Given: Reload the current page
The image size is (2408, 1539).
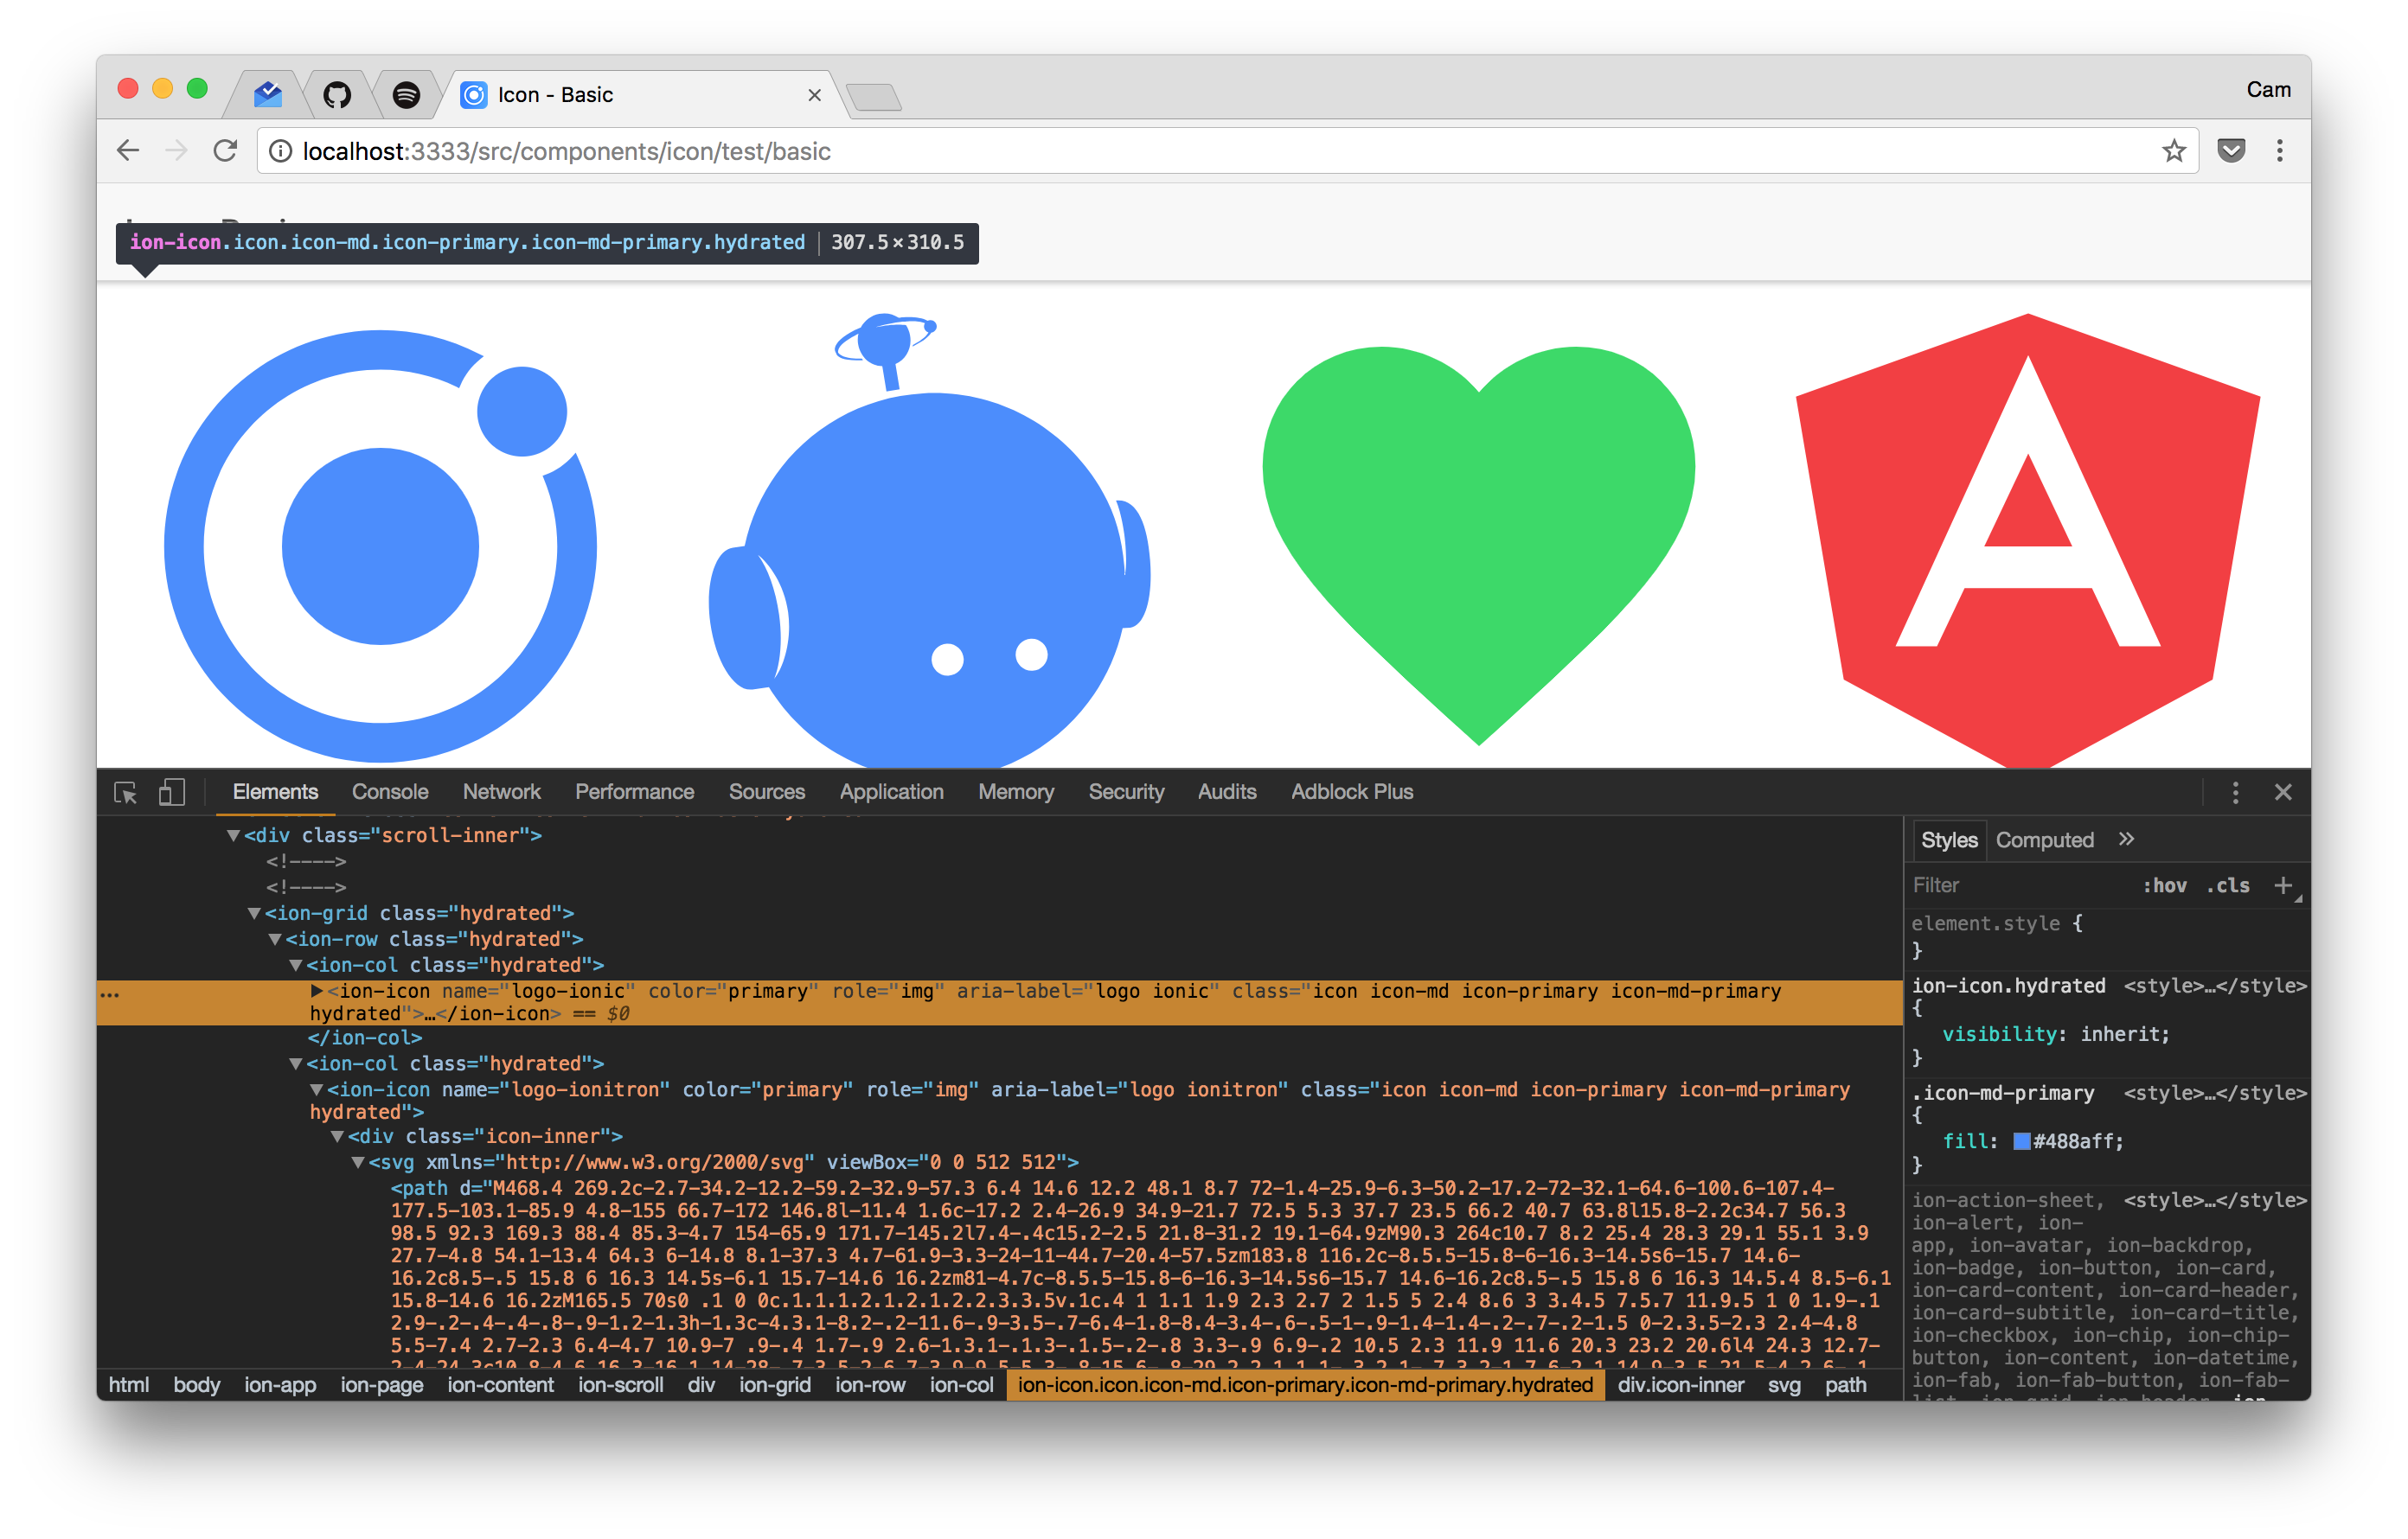Looking at the screenshot, I should tap(225, 151).
